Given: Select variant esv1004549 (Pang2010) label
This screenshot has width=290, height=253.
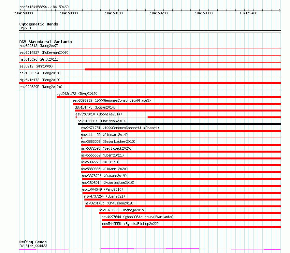Looking at the screenshot, I should (103, 189).
